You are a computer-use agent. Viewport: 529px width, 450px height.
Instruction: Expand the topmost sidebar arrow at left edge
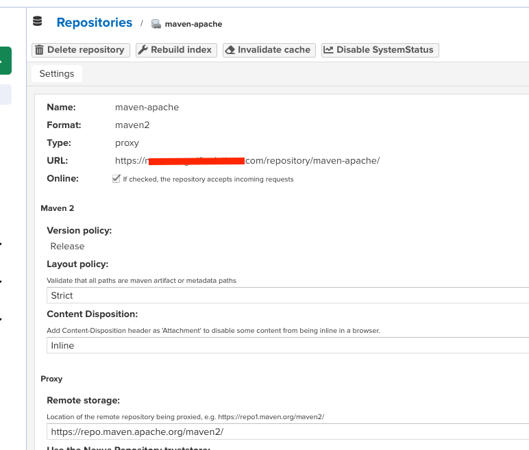pos(1,244)
